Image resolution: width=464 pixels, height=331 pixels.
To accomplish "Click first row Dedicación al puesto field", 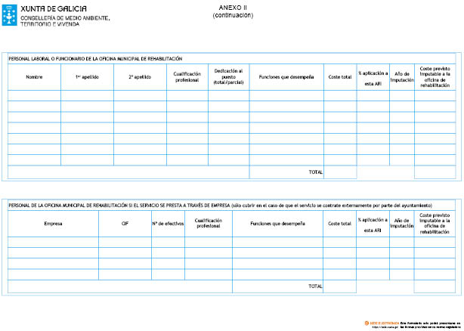I will [x=228, y=96].
